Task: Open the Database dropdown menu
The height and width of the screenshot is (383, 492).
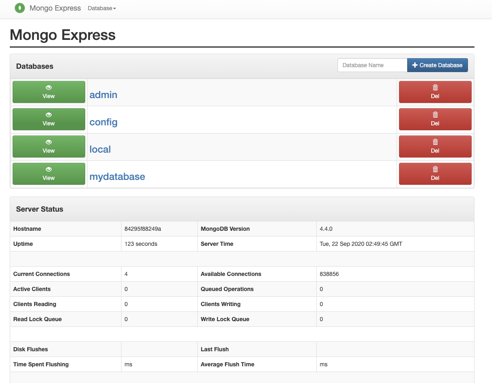Action: [x=102, y=8]
